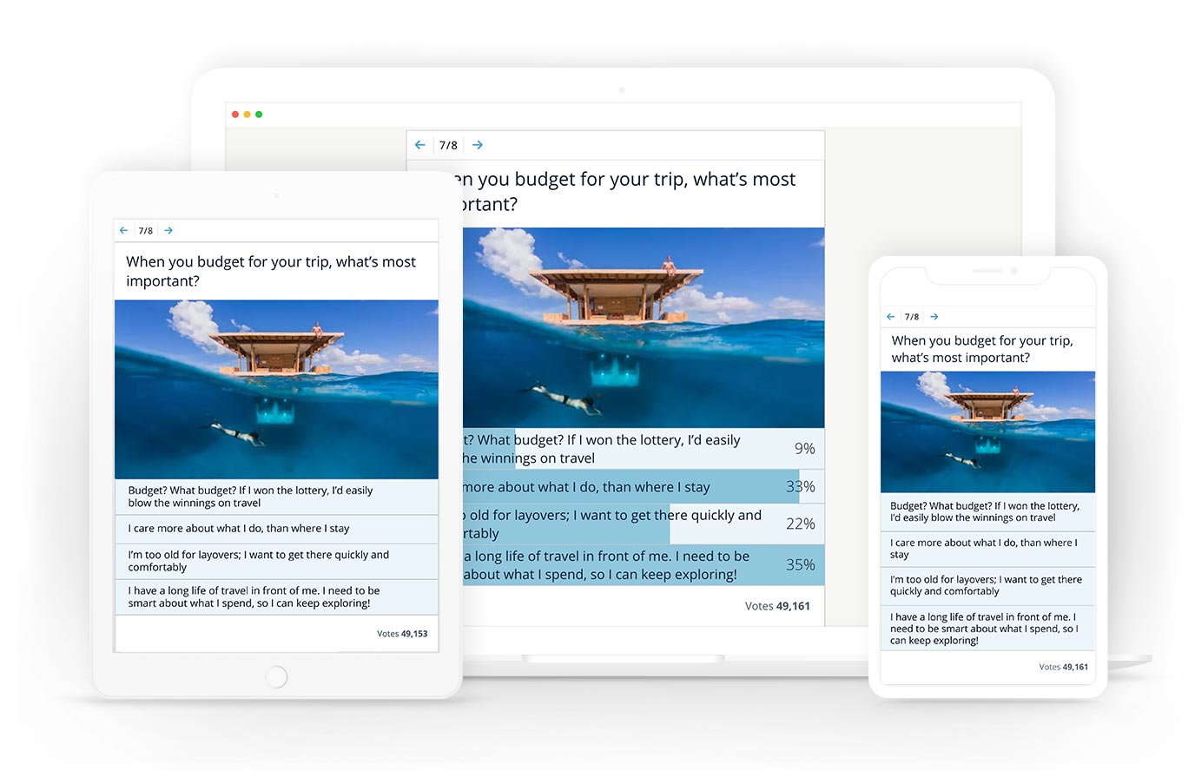The height and width of the screenshot is (771, 1195).
Task: Choose the tablet answer 'I care more about what I do'
Action: pyautogui.click(x=276, y=529)
